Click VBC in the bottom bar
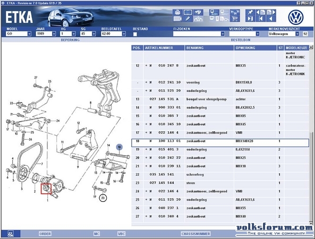Screen dimensions: 315x239 [121, 234]
